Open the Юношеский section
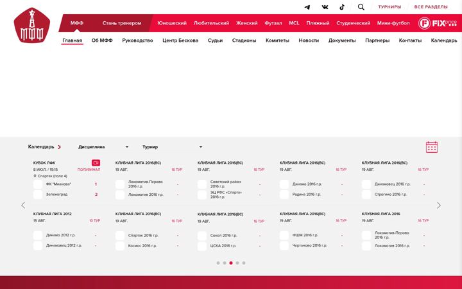This screenshot has height=289, width=462. [x=172, y=23]
